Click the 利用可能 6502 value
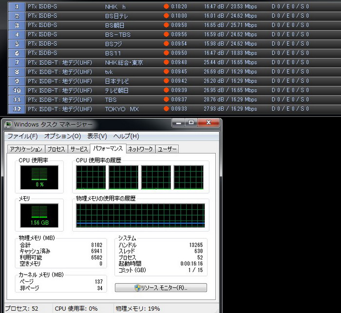The width and height of the screenshot is (341, 313). pyautogui.click(x=96, y=258)
